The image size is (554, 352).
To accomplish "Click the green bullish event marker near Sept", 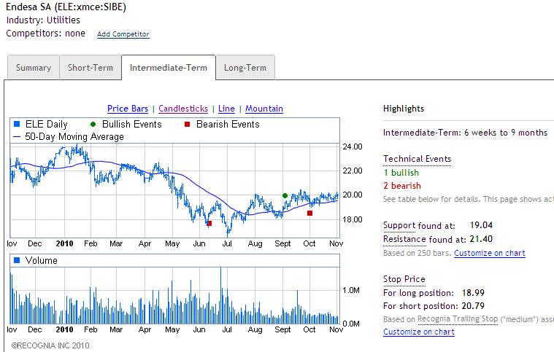I will pos(285,195).
